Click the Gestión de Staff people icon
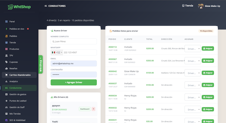This screenshot has height=123, width=226. pos(6,107)
